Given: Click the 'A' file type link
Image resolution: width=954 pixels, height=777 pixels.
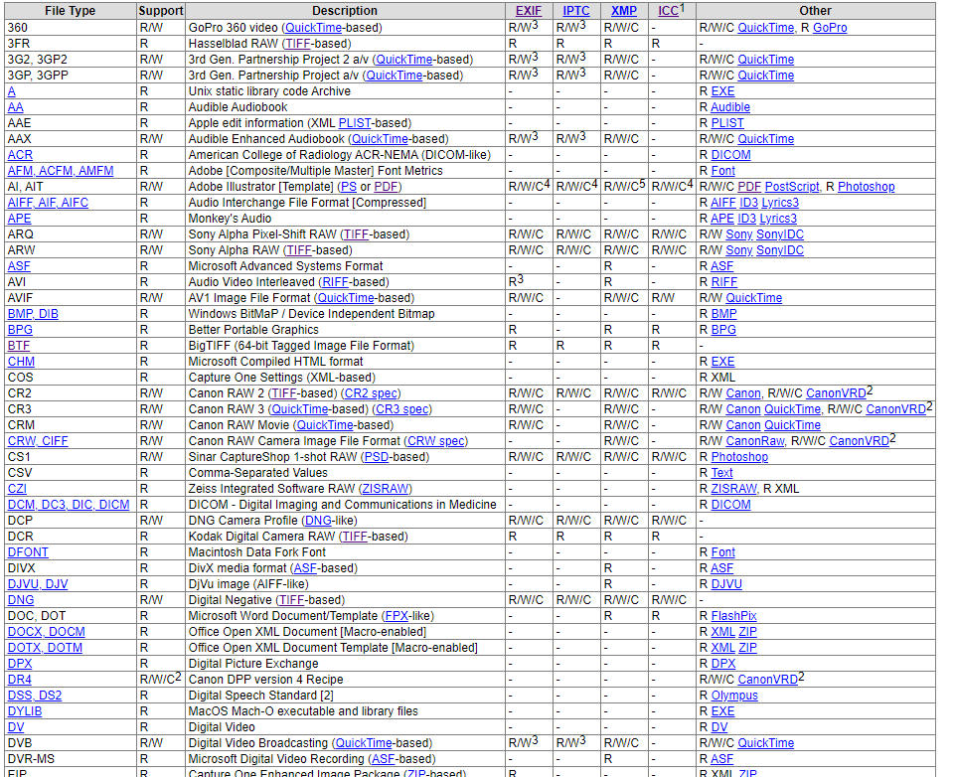Looking at the screenshot, I should click(x=12, y=91).
